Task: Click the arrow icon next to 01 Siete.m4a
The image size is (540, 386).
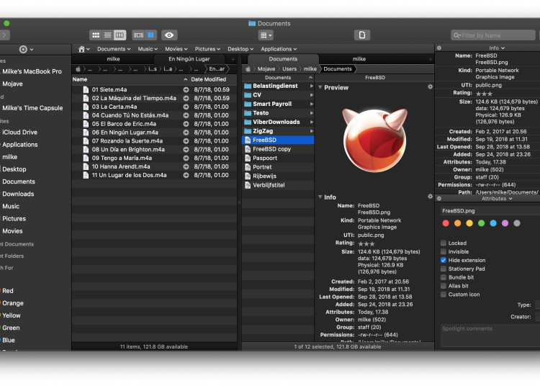Action: tap(186, 89)
